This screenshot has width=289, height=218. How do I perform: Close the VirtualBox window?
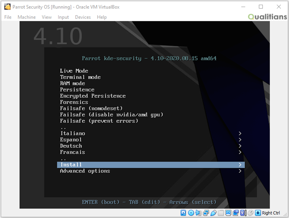pos(279,7)
